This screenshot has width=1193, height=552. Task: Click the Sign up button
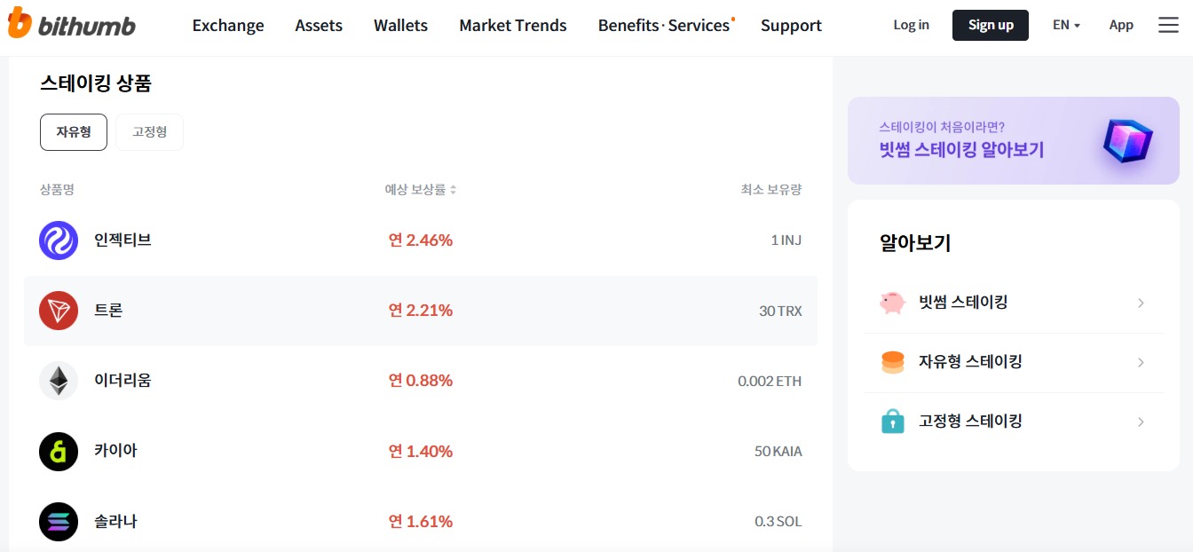[990, 25]
